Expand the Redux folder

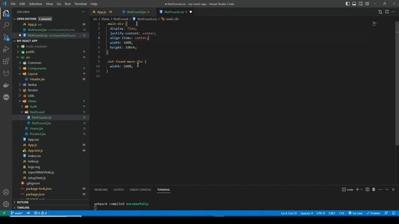20,85
